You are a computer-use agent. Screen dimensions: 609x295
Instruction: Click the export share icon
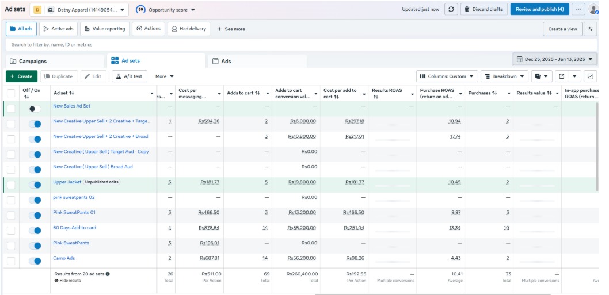(562, 76)
